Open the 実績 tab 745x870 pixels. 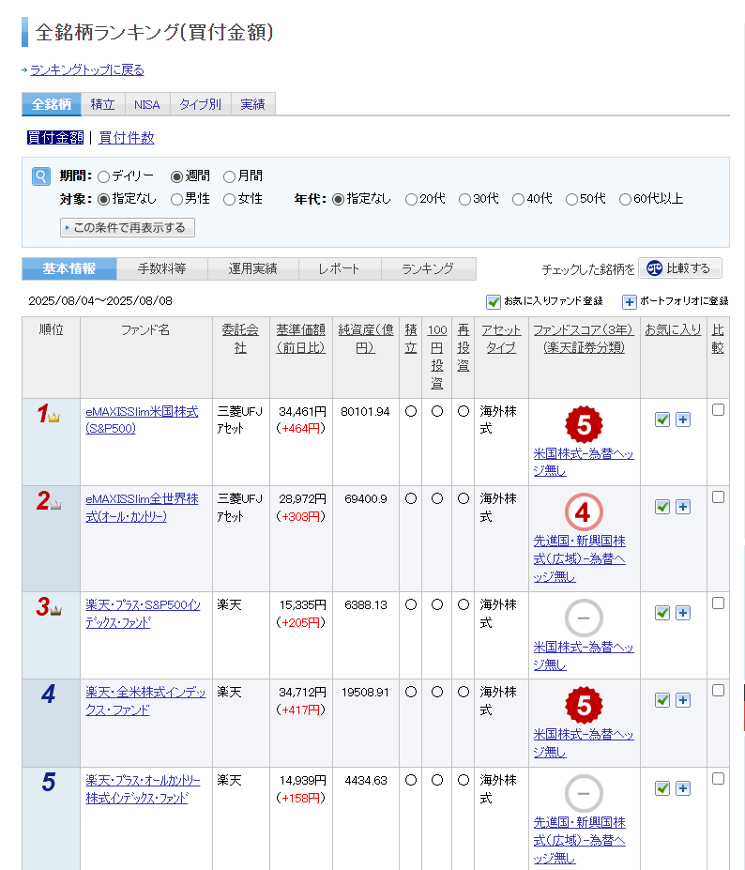(x=253, y=104)
